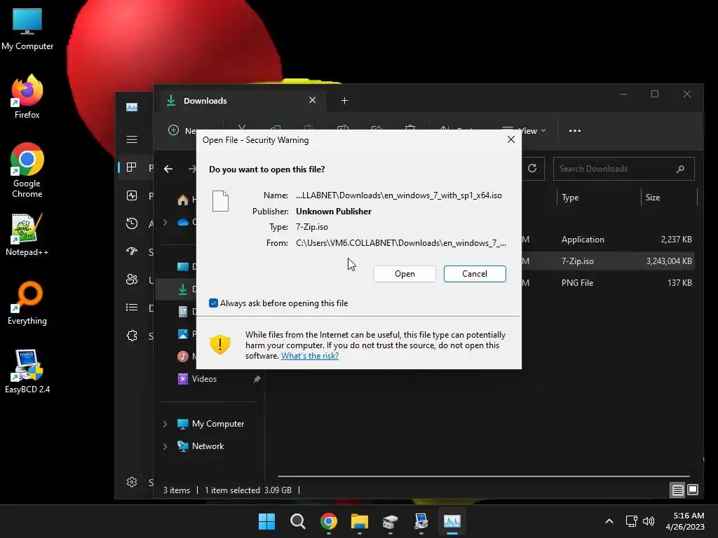Switch to details view layout button
The height and width of the screenshot is (538, 718).
pos(677,490)
